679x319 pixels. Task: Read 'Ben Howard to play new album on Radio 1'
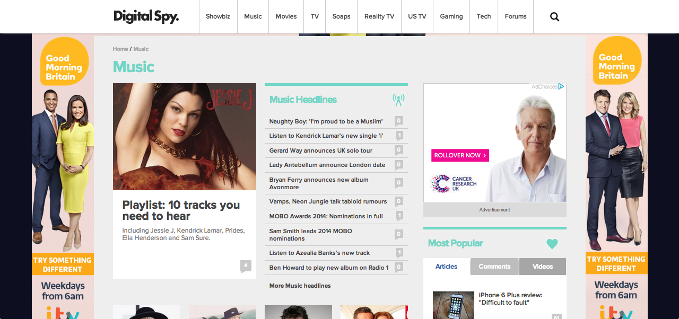[329, 268]
